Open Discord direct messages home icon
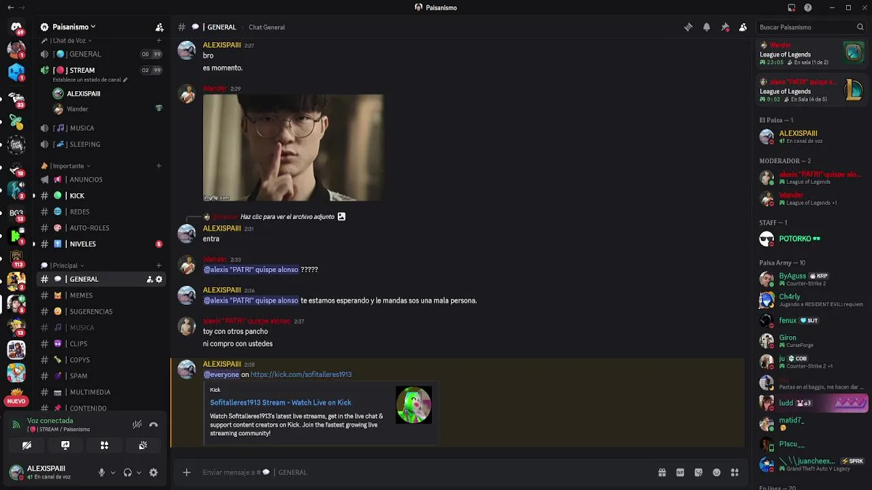 tap(16, 27)
